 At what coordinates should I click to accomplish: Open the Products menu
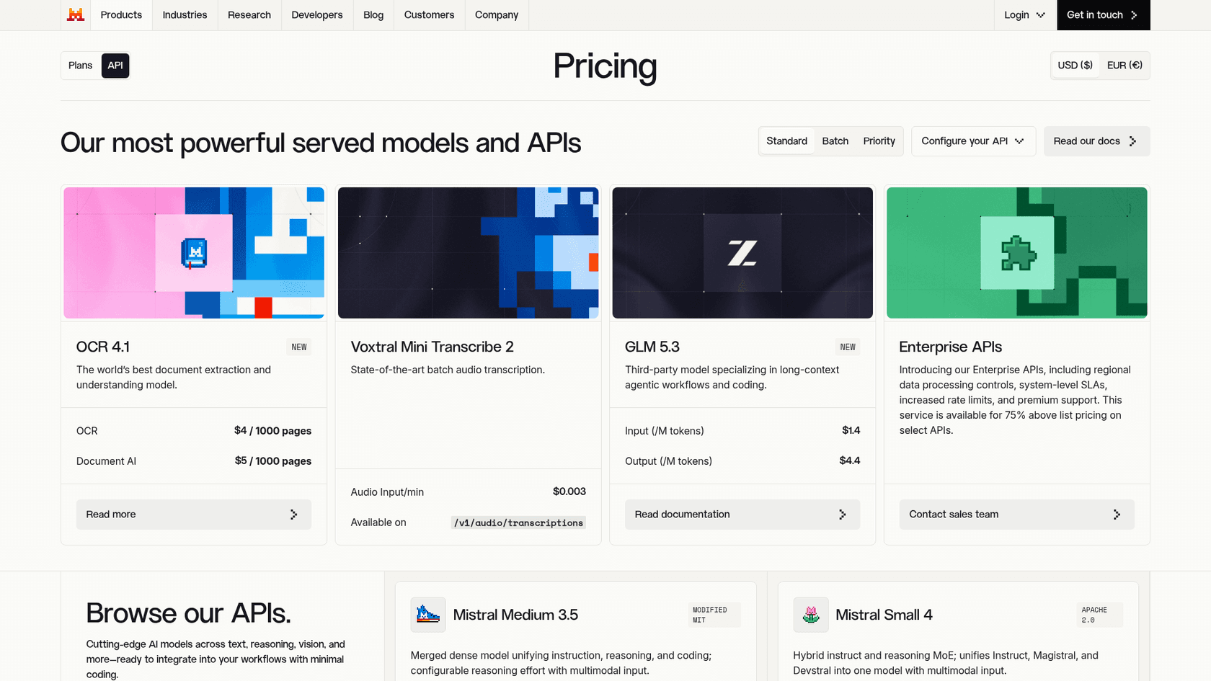click(x=121, y=14)
